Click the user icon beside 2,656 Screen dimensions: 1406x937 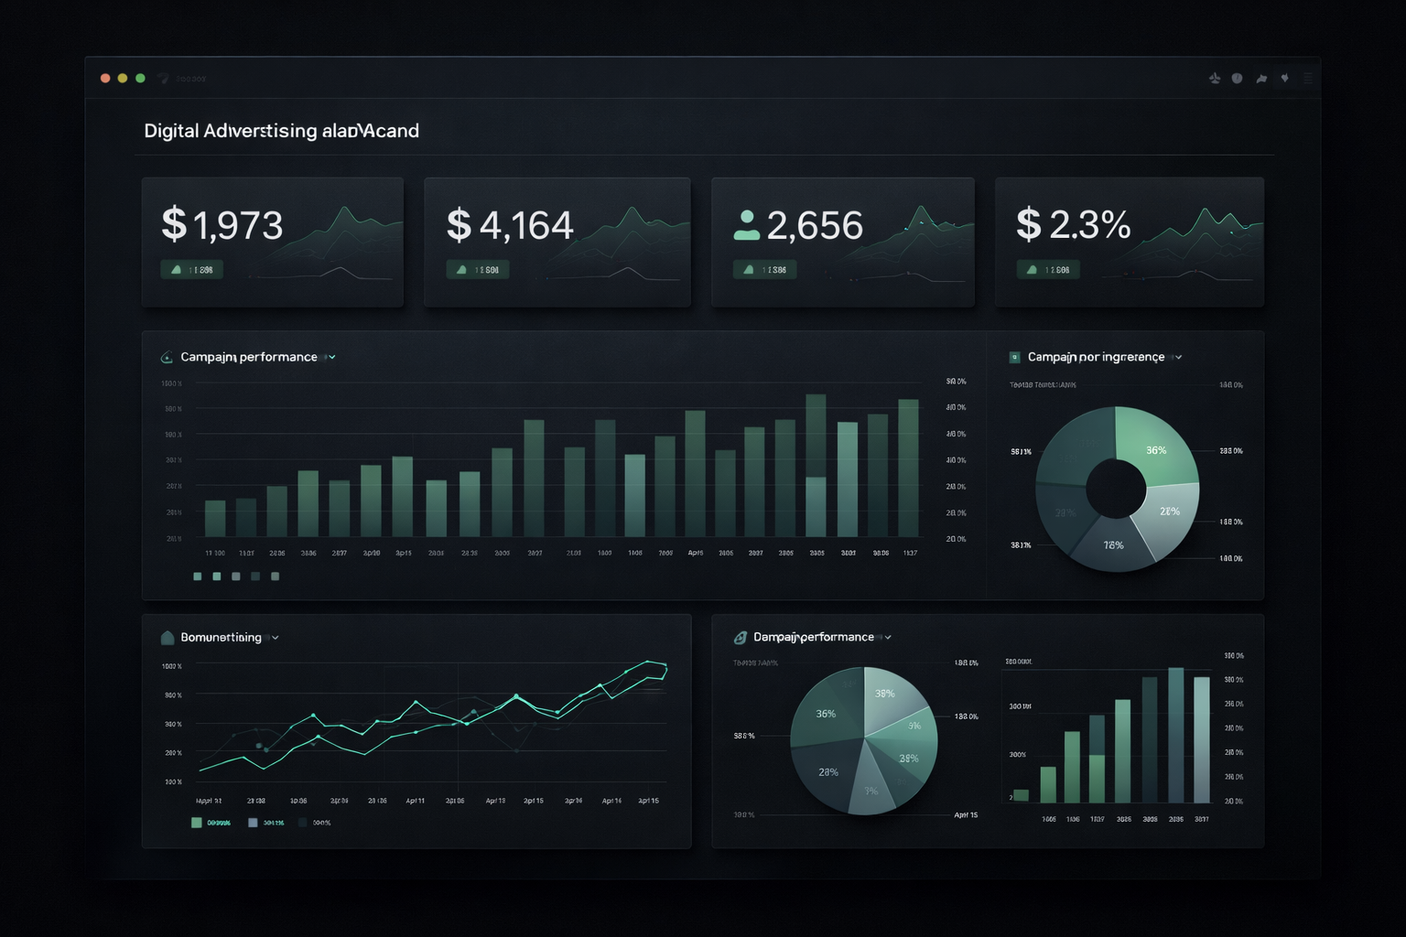pos(747,225)
